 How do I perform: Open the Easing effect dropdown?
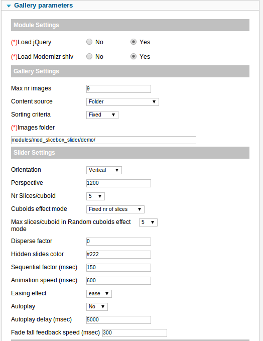point(99,294)
